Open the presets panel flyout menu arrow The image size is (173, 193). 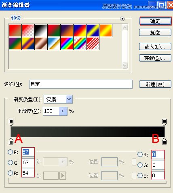[122, 19]
